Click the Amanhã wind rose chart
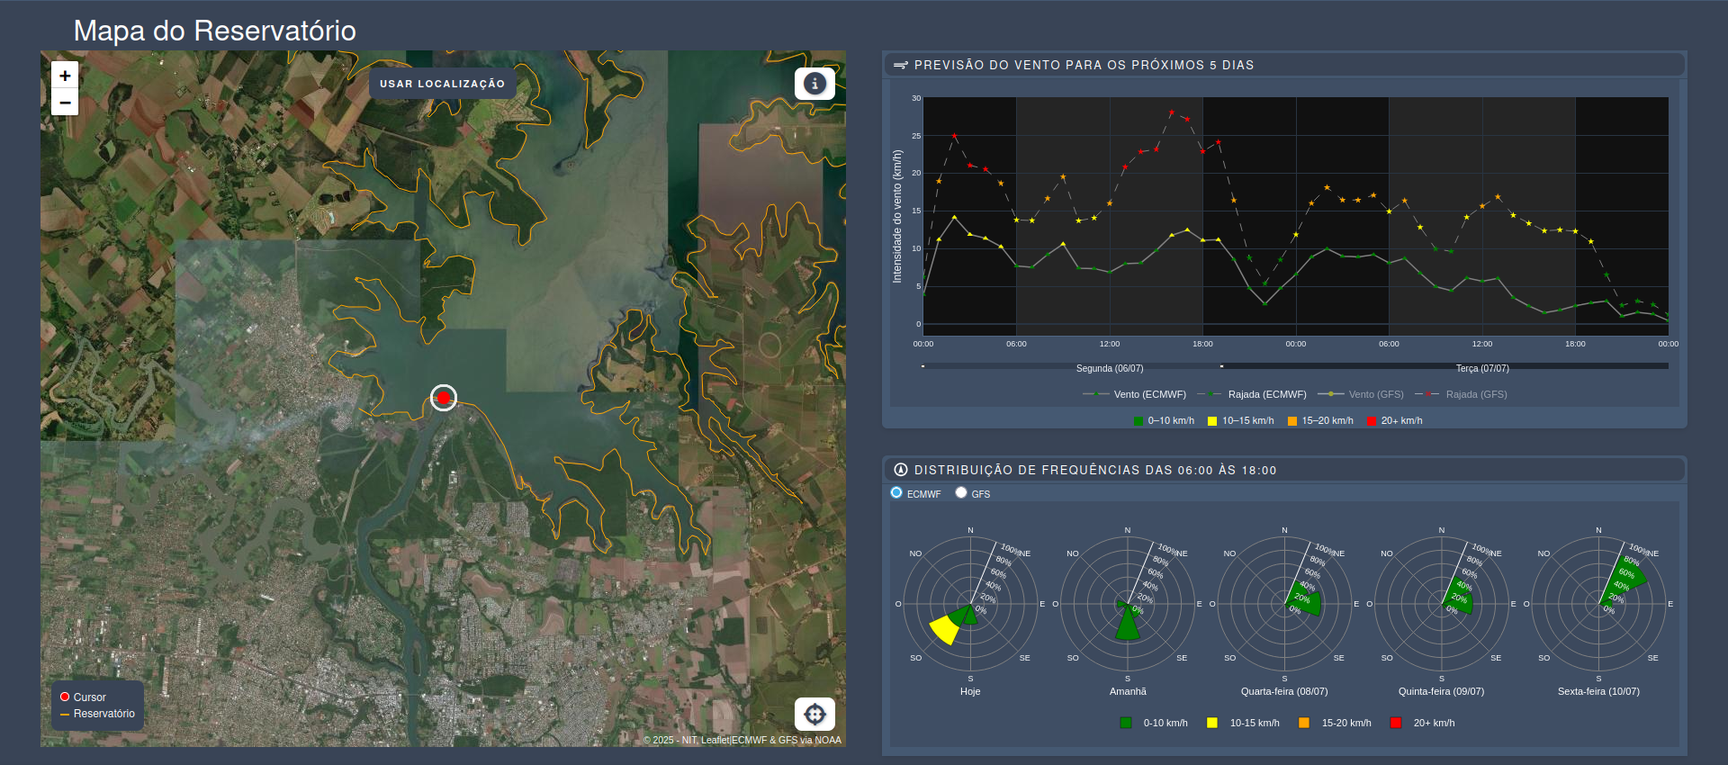Viewport: 1728px width, 765px height. (x=1128, y=604)
